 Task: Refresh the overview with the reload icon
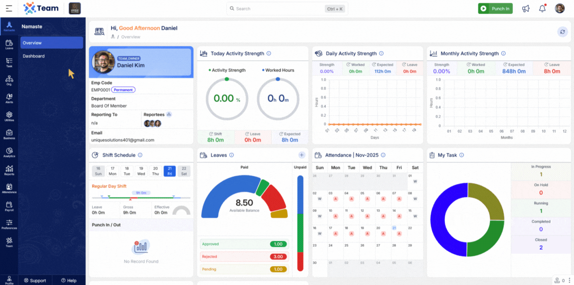click(x=563, y=32)
